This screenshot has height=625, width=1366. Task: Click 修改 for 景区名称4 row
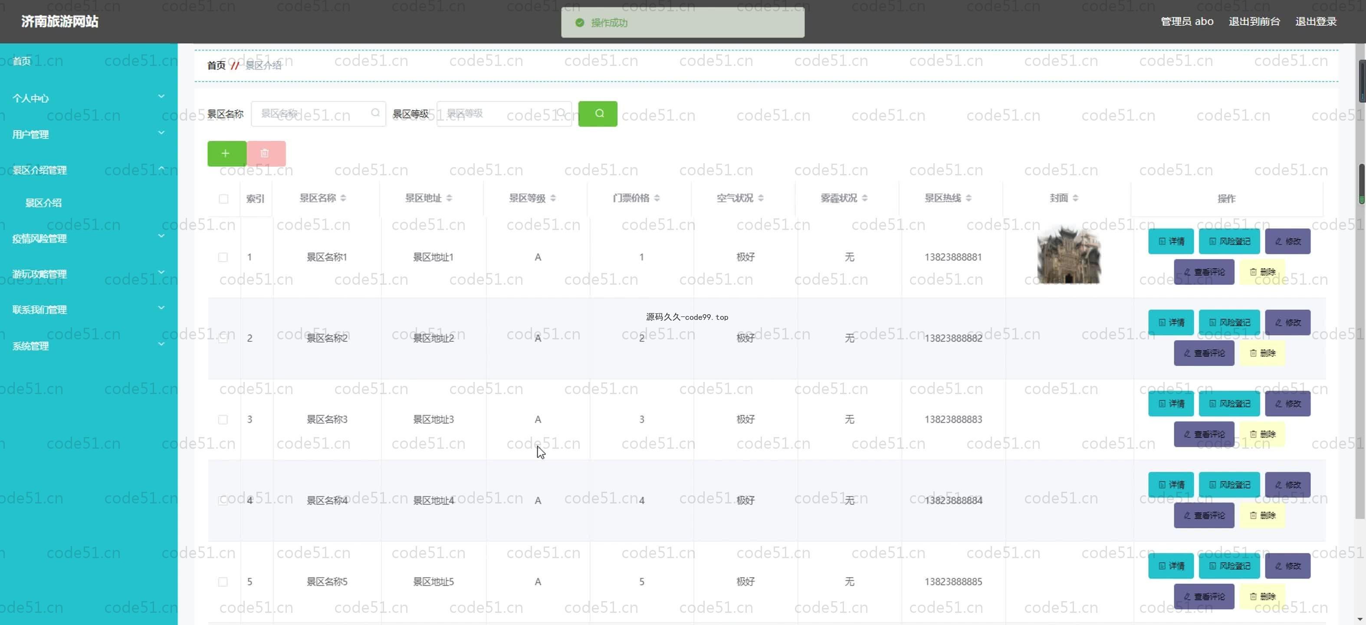[1287, 485]
